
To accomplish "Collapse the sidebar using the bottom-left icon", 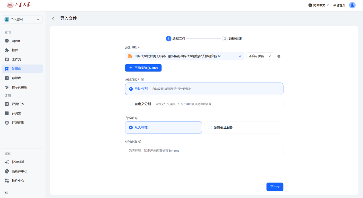I will (6, 192).
